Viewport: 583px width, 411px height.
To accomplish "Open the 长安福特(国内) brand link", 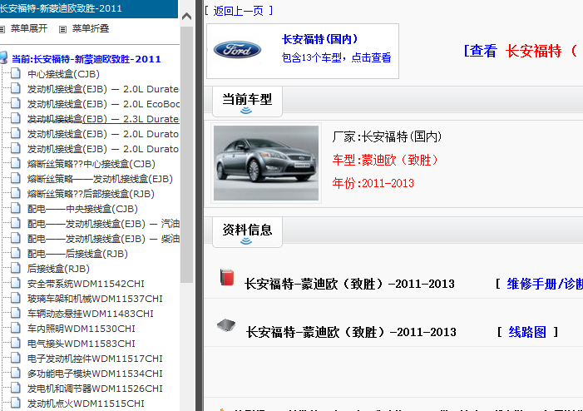I will (319, 39).
